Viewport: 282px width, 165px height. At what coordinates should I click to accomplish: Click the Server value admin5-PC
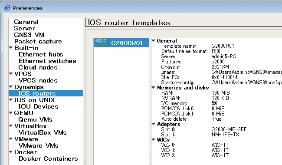pos(224,56)
